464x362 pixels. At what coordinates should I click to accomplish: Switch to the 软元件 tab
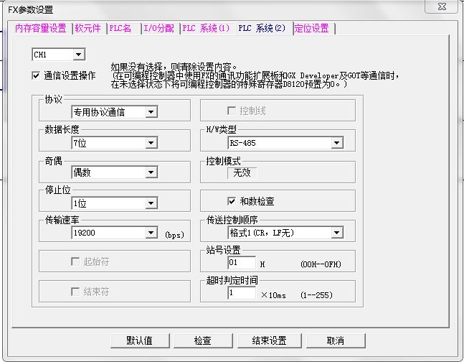coord(88,29)
